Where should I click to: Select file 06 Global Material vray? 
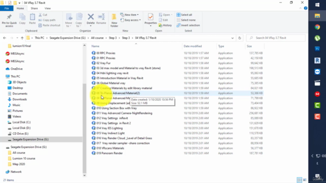[111, 83]
